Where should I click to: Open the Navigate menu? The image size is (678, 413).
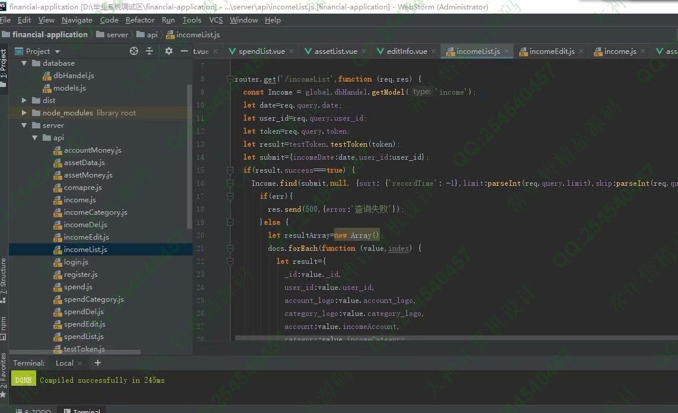click(x=77, y=20)
